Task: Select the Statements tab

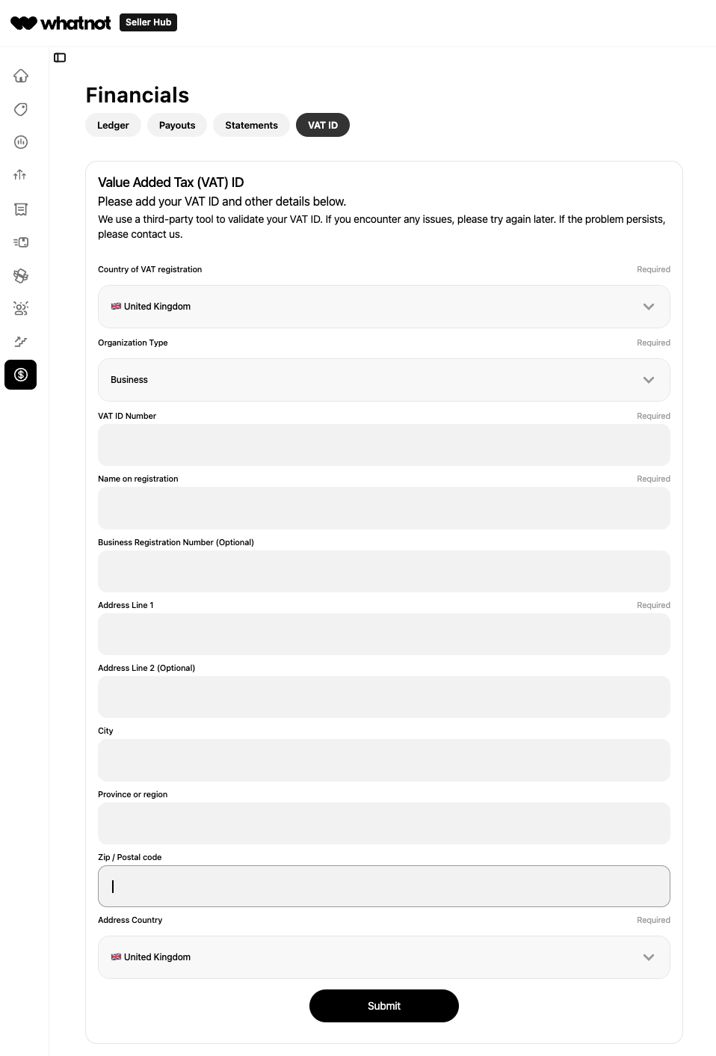Action: [x=251, y=125]
